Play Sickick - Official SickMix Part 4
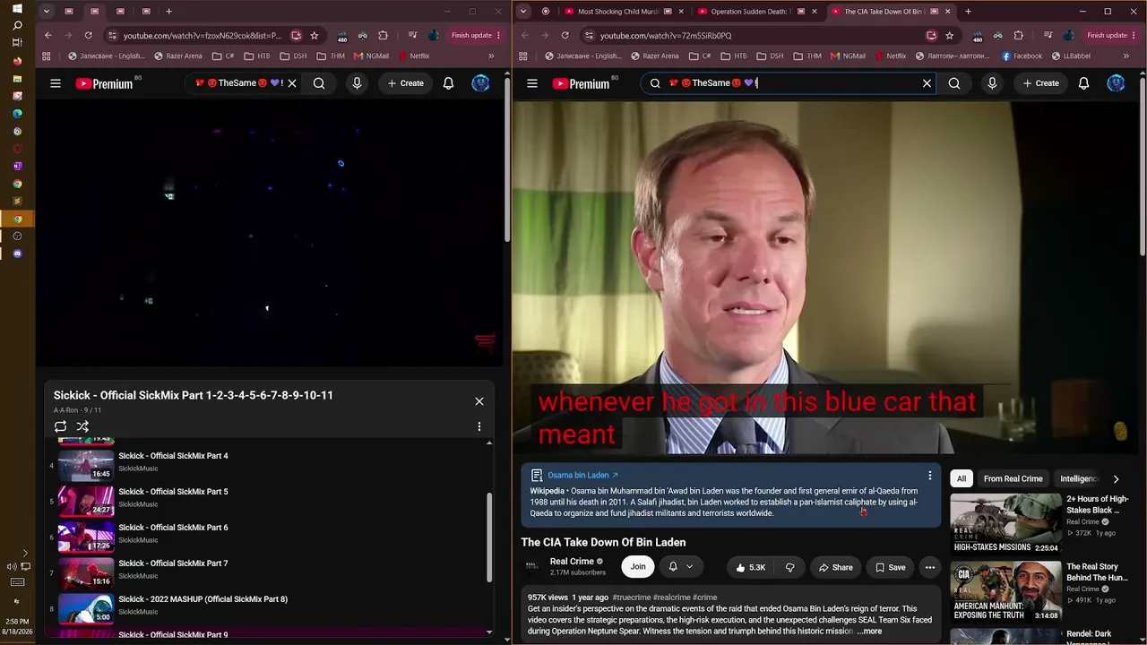 coord(267,465)
